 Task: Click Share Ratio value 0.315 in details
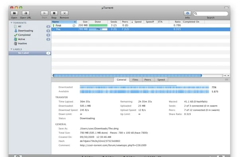point(188,114)
